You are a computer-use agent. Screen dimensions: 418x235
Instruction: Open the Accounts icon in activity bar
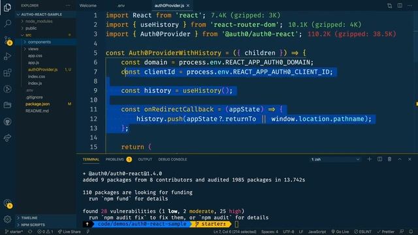pos(7,204)
